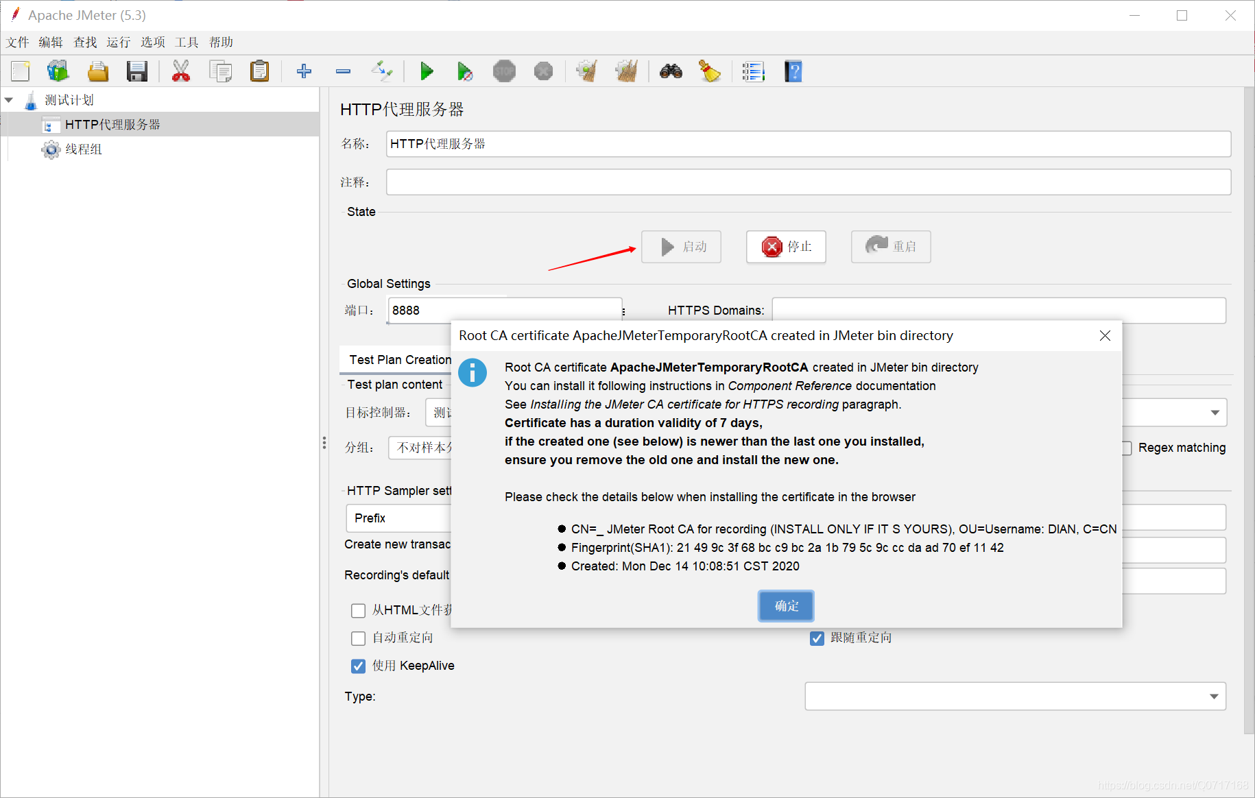
Task: Click the Open file folder icon
Action: pos(98,71)
